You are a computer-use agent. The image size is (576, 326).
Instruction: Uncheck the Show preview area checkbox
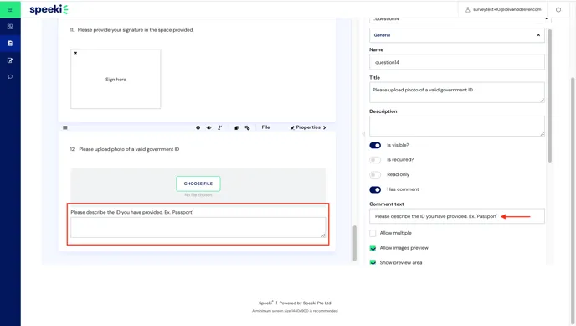pyautogui.click(x=373, y=262)
